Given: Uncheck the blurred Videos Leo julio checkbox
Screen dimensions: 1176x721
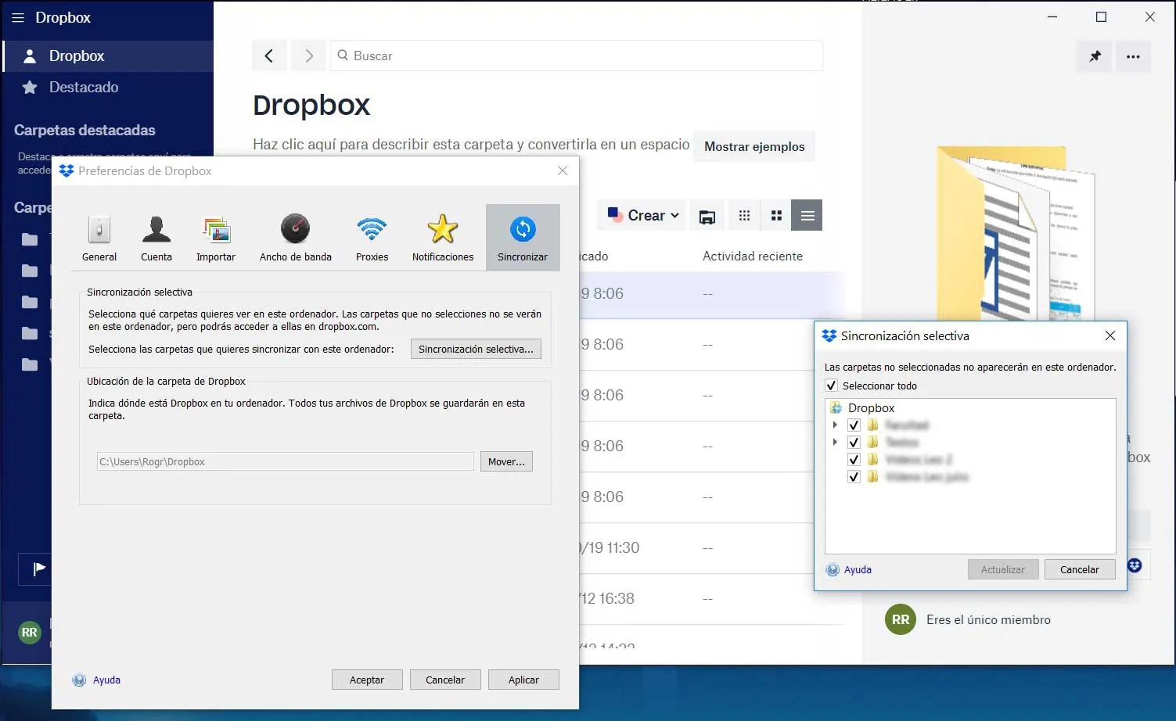Looking at the screenshot, I should 854,476.
